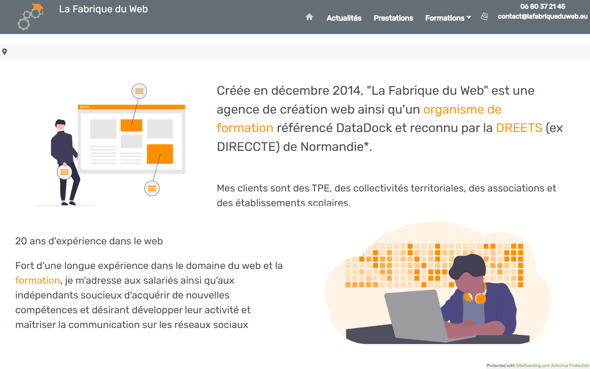Screen dimensions: 590x369
Task: Click the La Fabrique du Web gears logo
Action: (x=31, y=17)
